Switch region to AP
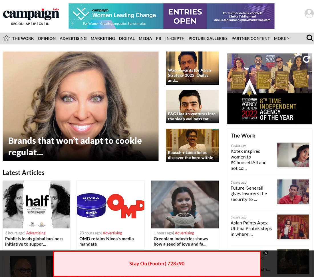The height and width of the screenshot is (277, 314). pos(28,24)
